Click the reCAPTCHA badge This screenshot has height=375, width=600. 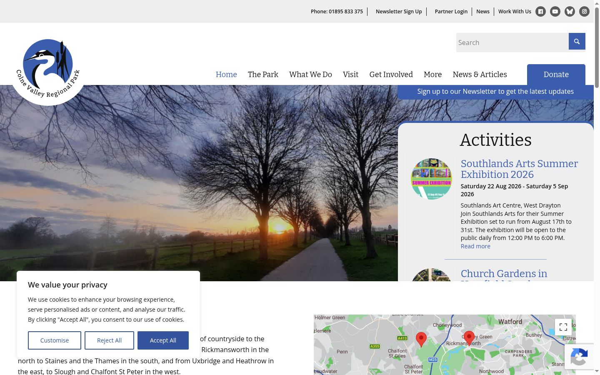[579, 357]
